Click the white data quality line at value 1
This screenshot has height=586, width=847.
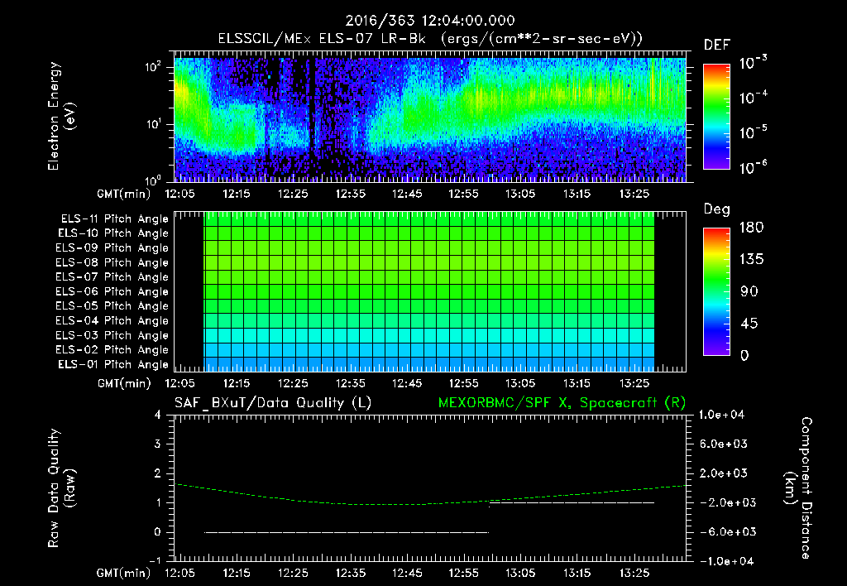click(572, 502)
